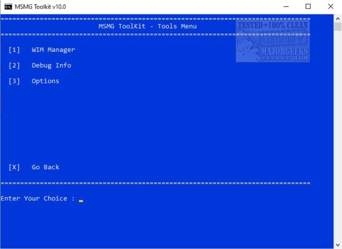Click the [3] option number
Image resolution: width=342 pixels, height=249 pixels.
point(14,81)
